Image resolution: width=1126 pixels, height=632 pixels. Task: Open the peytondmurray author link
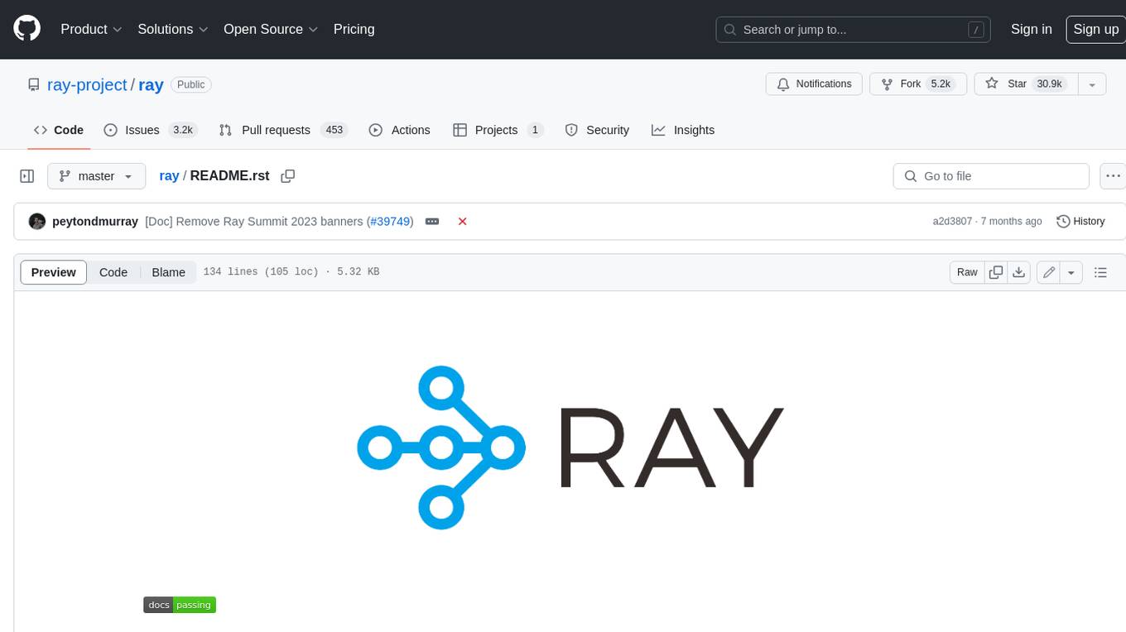(x=95, y=222)
